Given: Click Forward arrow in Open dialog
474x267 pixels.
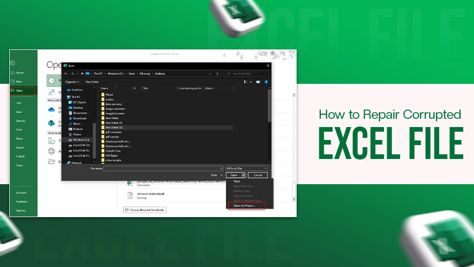Looking at the screenshot, I should point(72,74).
